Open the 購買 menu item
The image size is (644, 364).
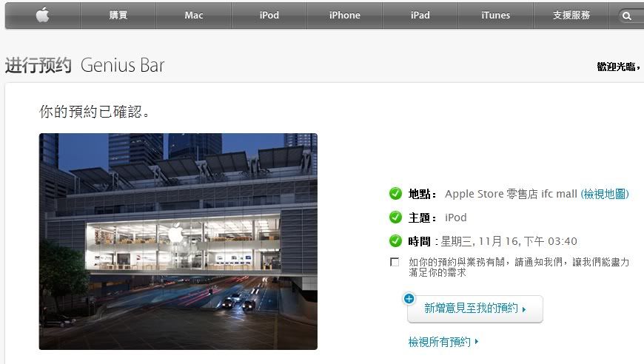point(118,16)
